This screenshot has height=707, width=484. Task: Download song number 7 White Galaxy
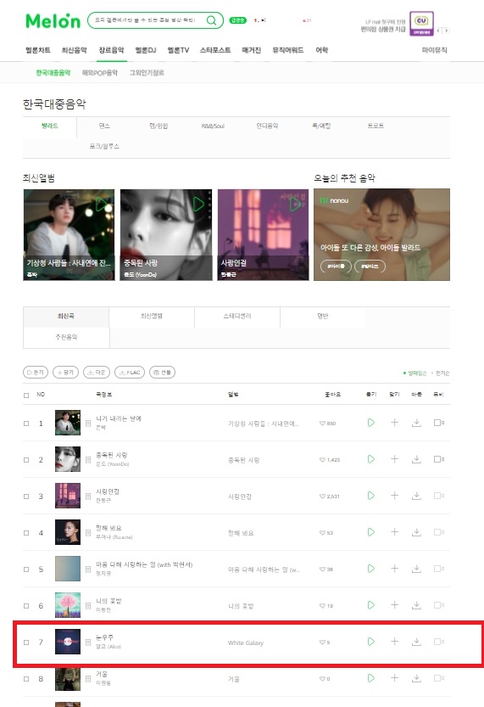(x=416, y=642)
